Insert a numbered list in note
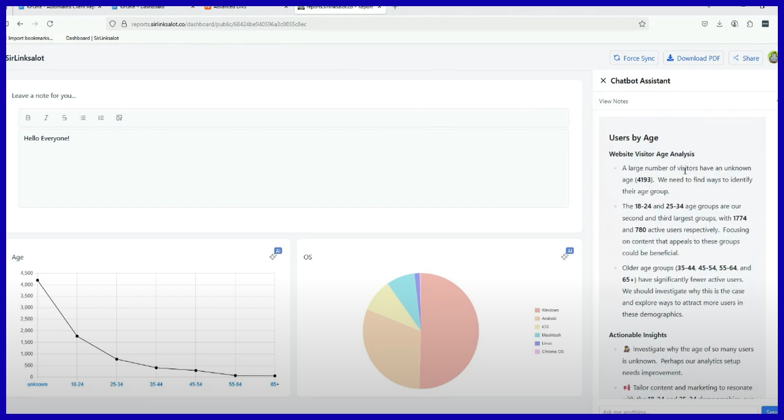This screenshot has width=784, height=420. pyautogui.click(x=101, y=118)
